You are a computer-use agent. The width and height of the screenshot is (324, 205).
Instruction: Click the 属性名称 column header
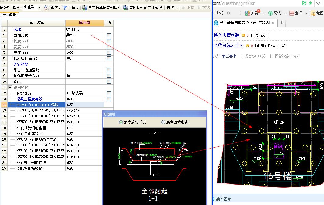pos(36,23)
